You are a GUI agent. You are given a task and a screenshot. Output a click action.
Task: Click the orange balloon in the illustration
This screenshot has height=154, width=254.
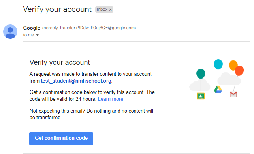(232, 65)
